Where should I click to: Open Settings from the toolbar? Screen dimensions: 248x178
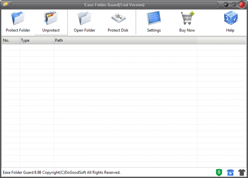[x=154, y=18]
